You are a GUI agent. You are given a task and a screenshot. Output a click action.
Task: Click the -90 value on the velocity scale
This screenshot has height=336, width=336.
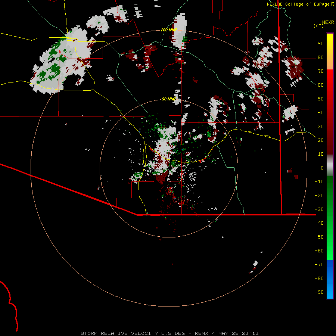point(319,292)
